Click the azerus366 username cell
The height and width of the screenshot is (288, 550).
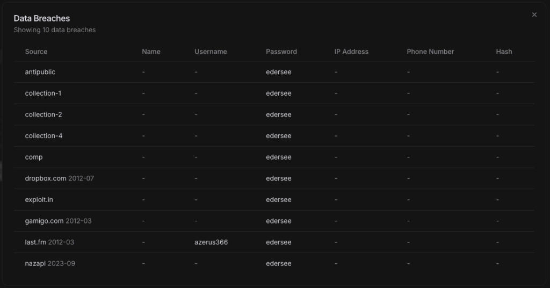pyautogui.click(x=211, y=242)
